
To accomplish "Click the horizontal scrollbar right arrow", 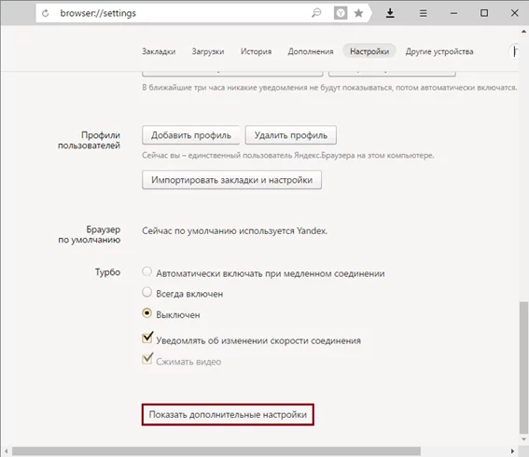I will (512, 450).
